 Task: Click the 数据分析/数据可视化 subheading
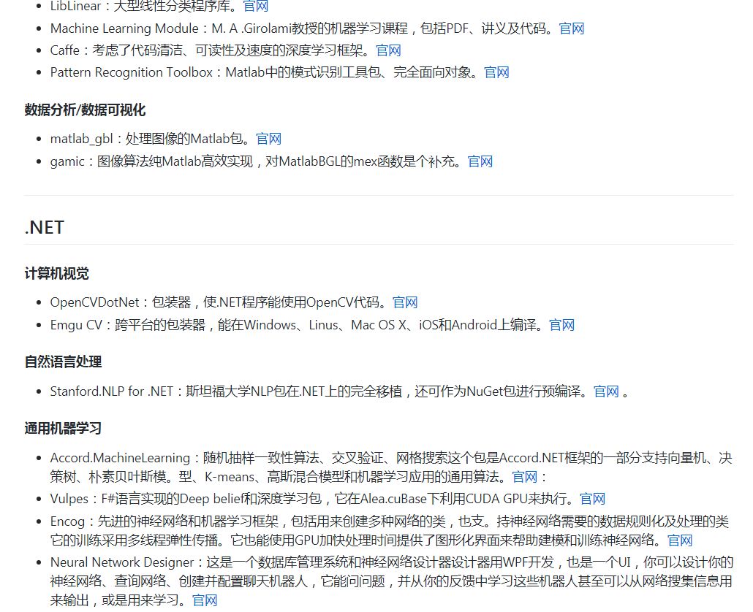85,110
